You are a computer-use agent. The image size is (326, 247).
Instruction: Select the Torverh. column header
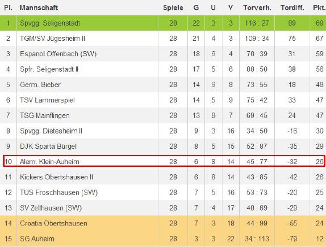[x=257, y=8]
